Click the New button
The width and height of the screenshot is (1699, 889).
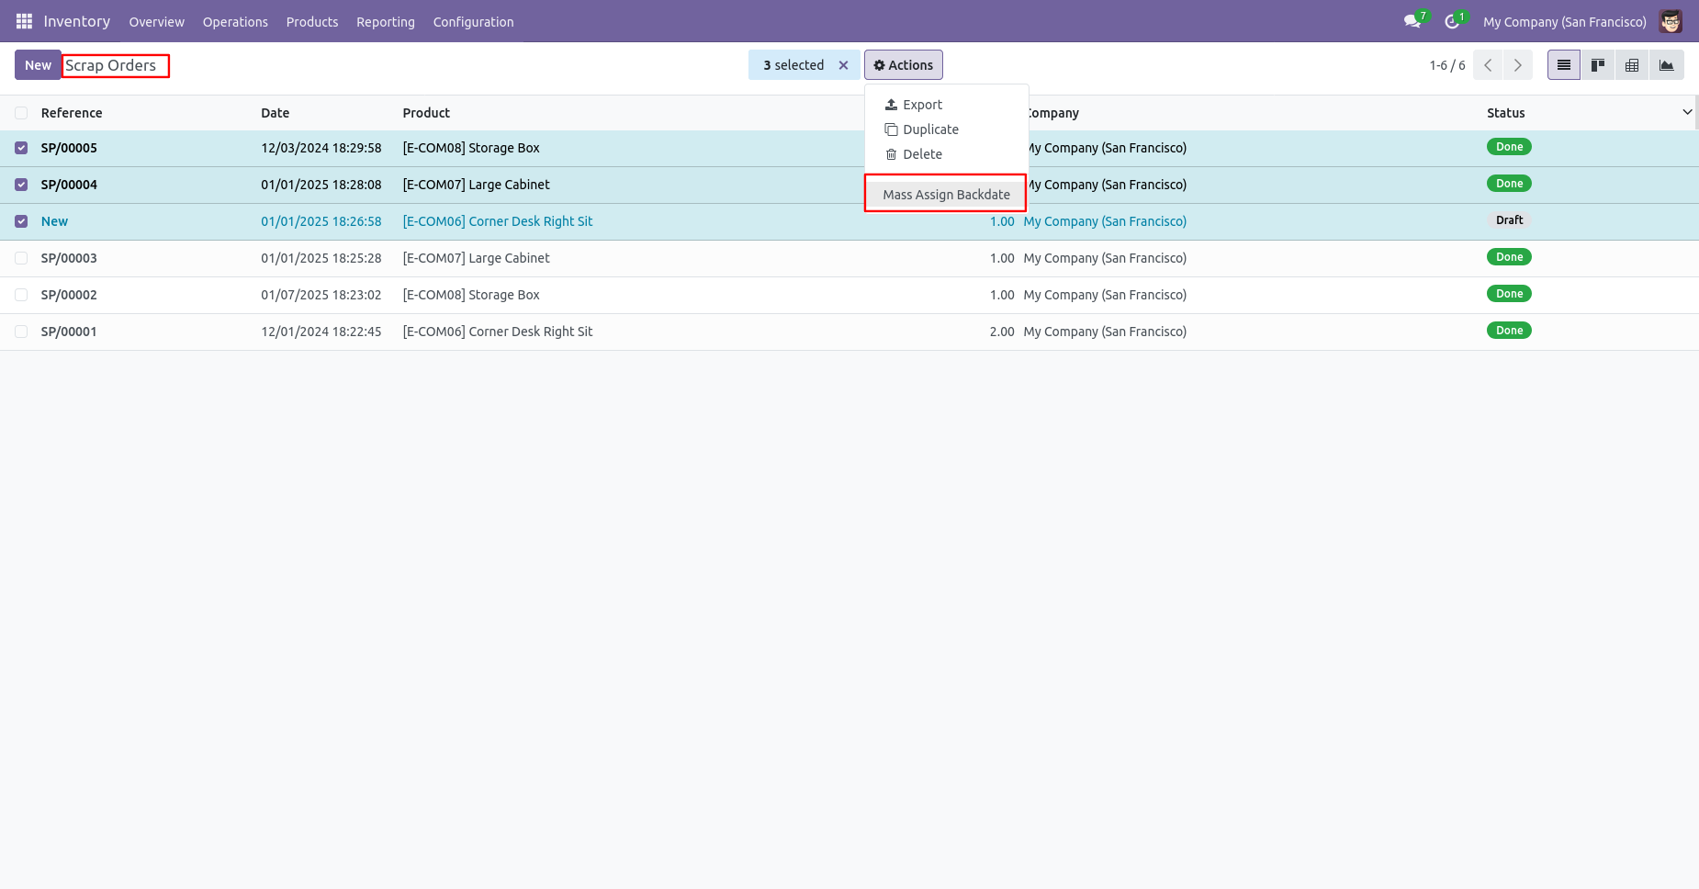point(38,65)
